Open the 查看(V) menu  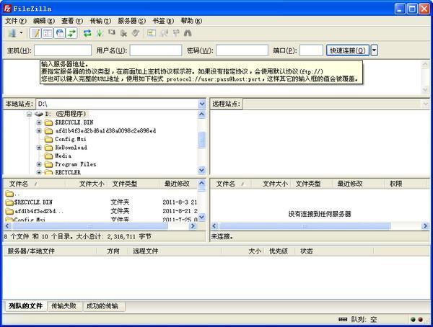pos(71,21)
